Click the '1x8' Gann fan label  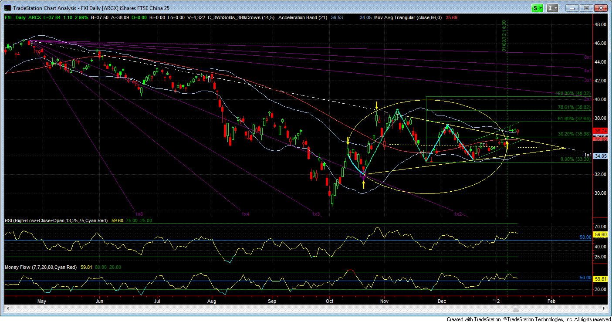(139, 214)
